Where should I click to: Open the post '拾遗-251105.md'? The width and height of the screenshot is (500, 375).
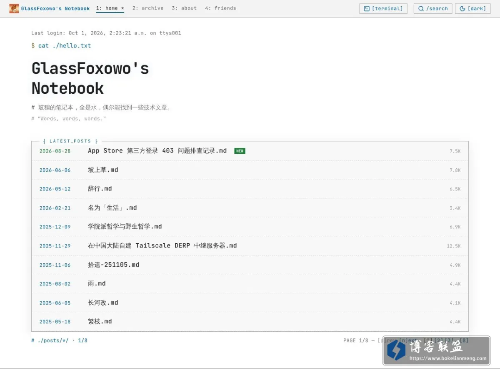click(x=113, y=265)
